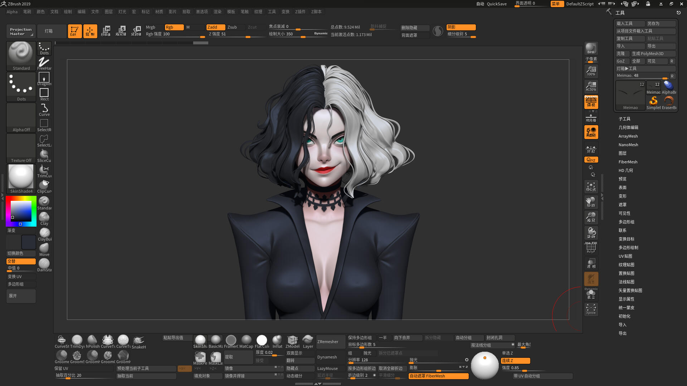This screenshot has width=687, height=386.
Task: Click the SkinShade4 material preview
Action: click(x=21, y=179)
